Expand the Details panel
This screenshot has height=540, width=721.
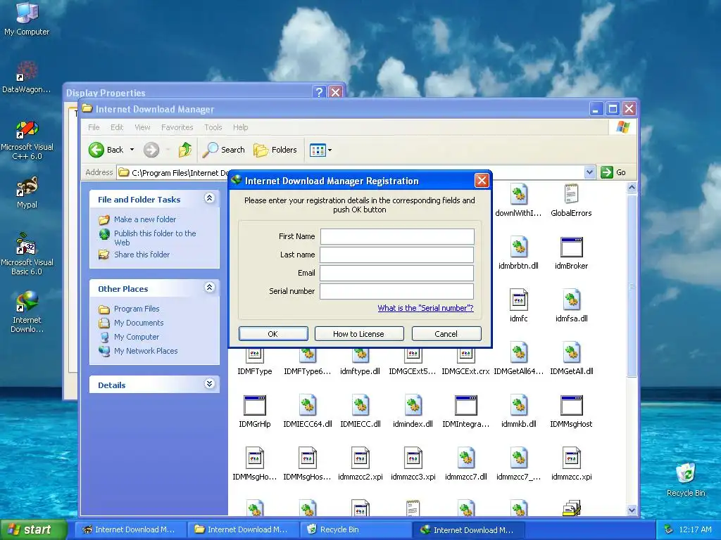[209, 384]
